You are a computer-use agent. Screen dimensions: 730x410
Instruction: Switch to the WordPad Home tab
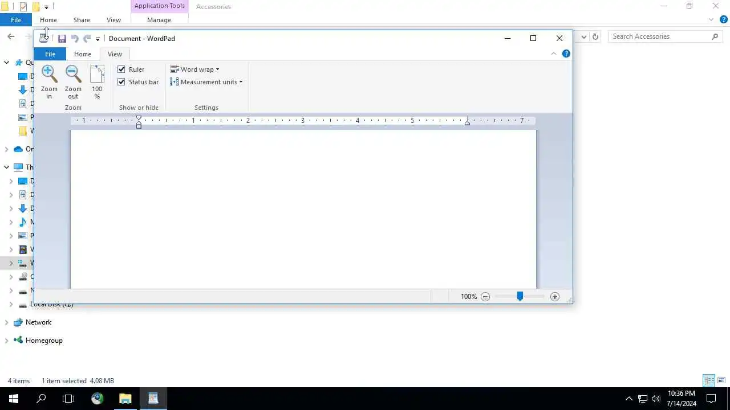(82, 54)
